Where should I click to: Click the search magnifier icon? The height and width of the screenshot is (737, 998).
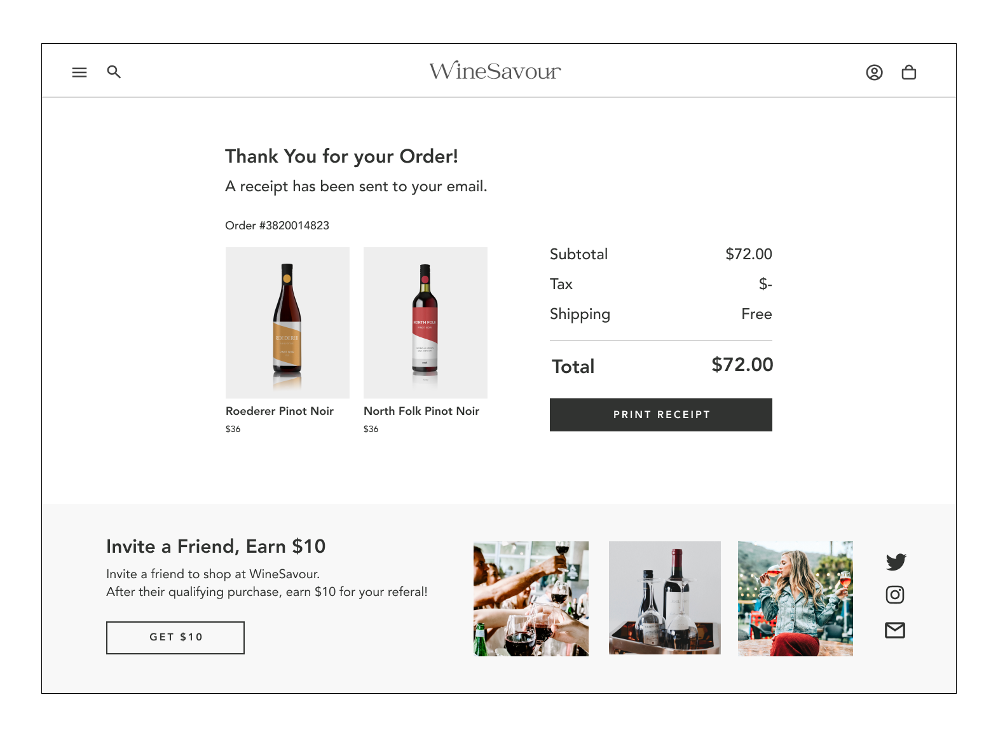(x=114, y=72)
